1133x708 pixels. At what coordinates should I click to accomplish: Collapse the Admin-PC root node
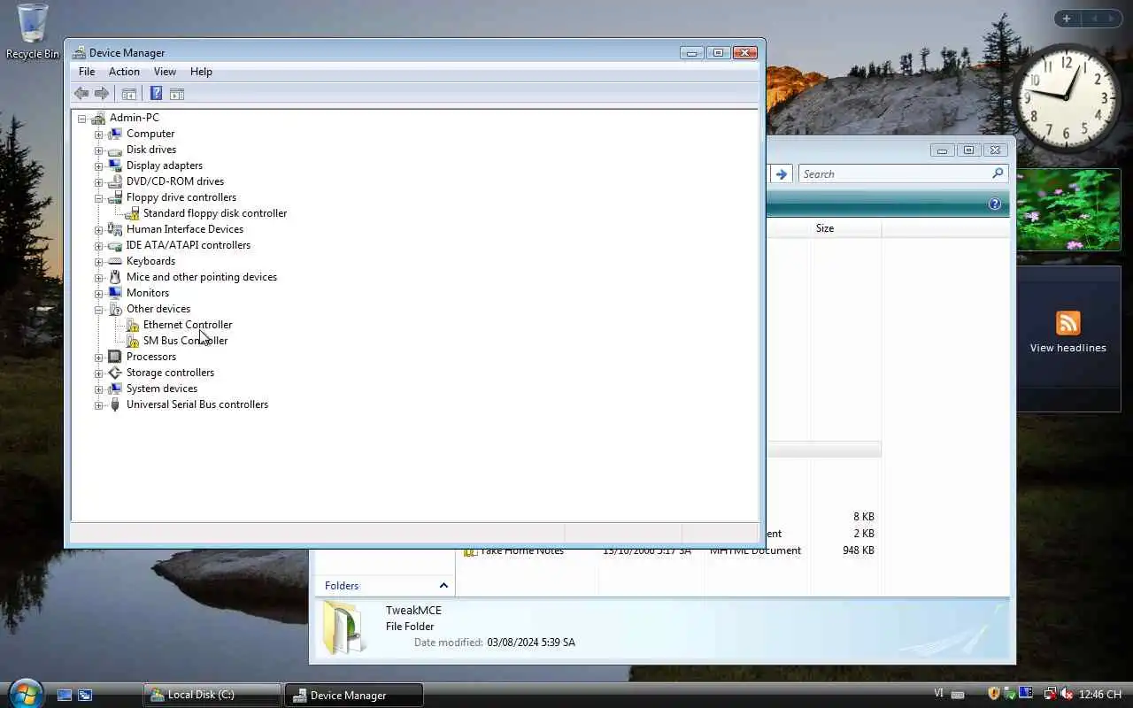tap(82, 119)
